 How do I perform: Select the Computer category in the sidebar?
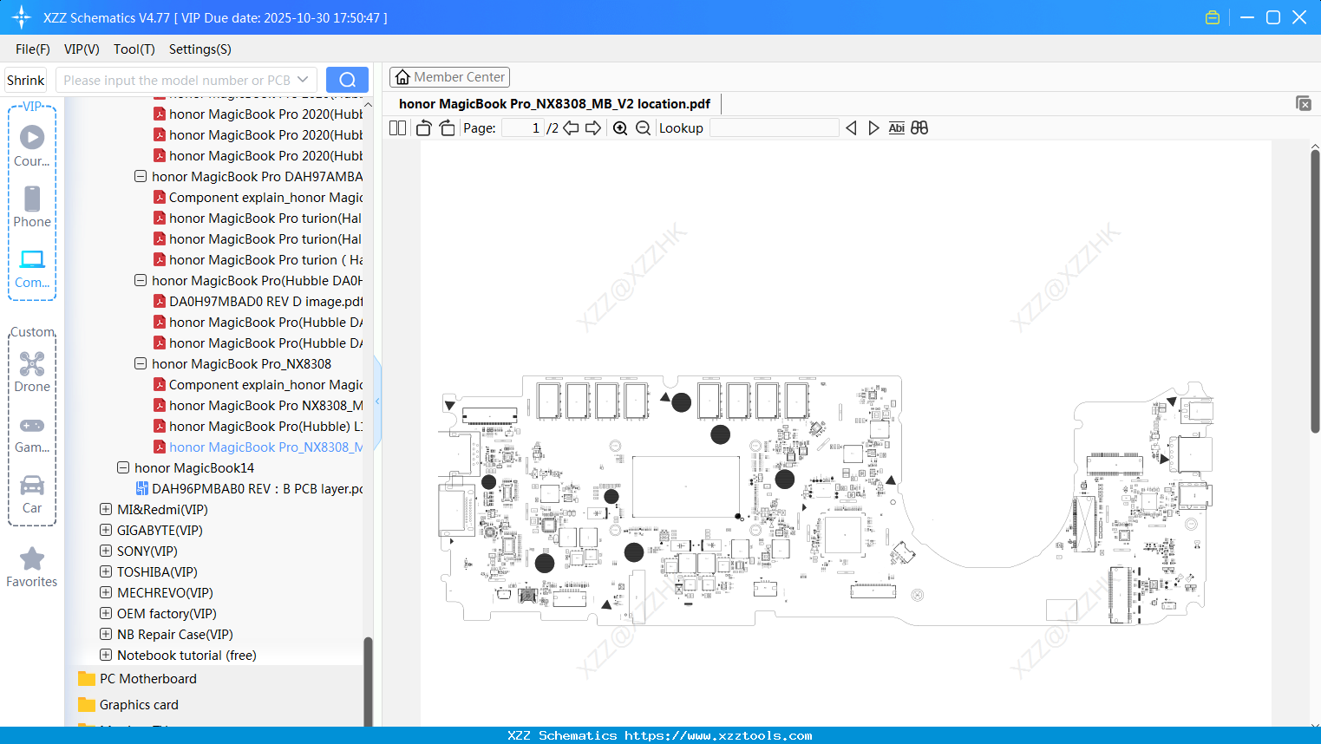pos(32,269)
